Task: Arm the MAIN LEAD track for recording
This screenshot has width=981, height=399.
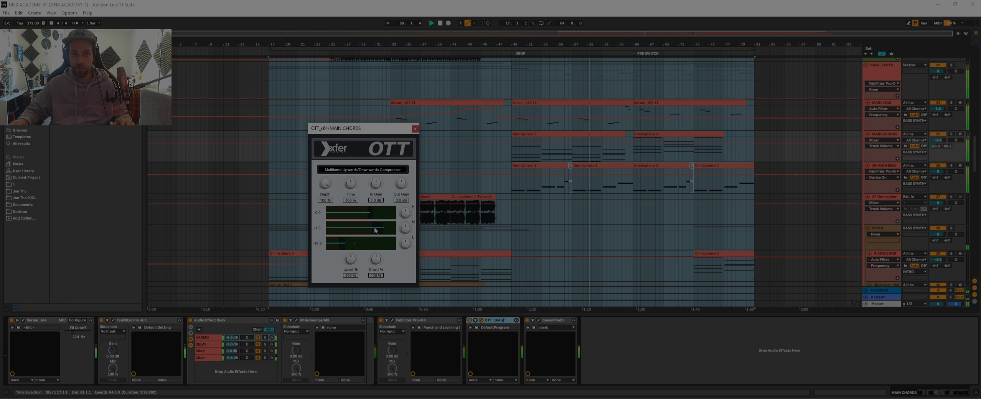Action: point(960,103)
